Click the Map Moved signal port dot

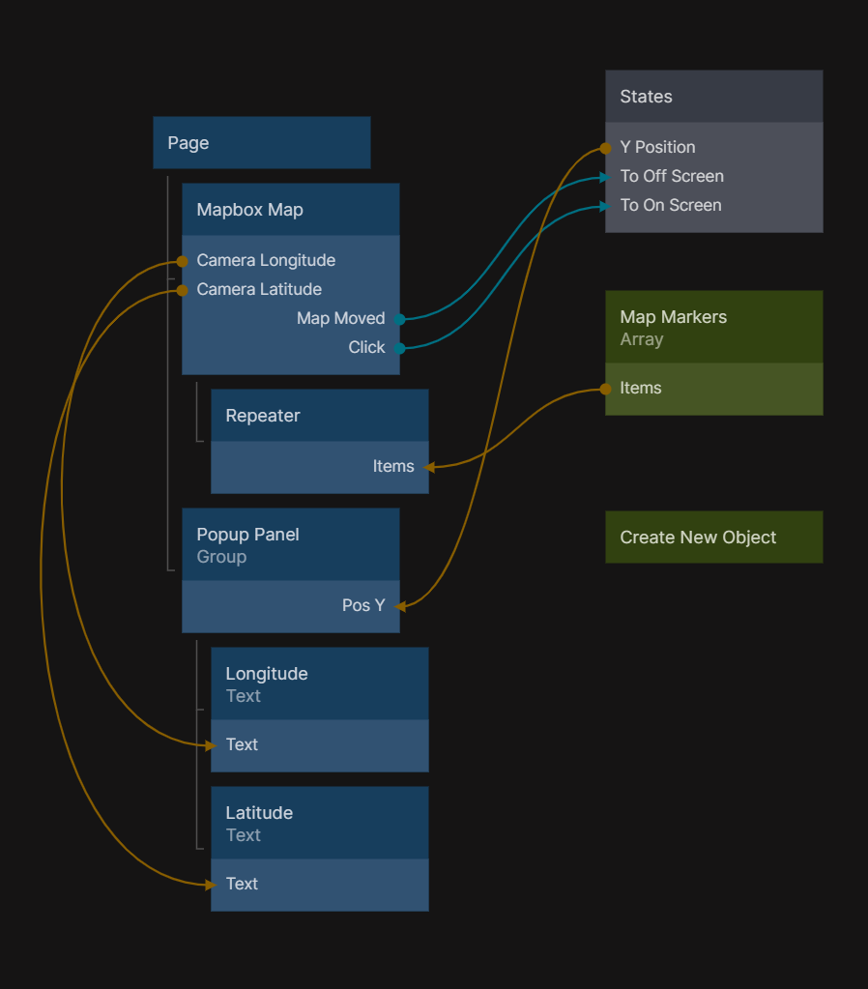coord(399,319)
